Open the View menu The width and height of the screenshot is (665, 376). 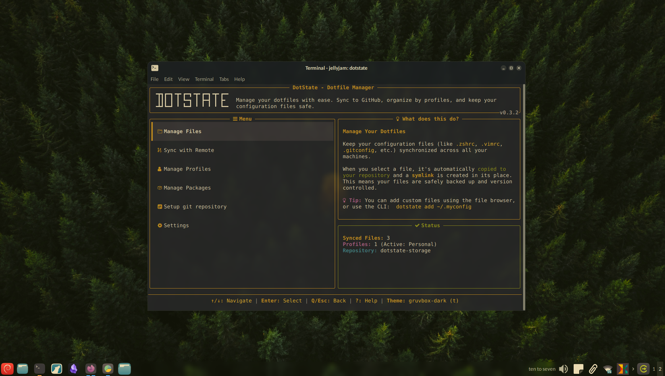(183, 79)
